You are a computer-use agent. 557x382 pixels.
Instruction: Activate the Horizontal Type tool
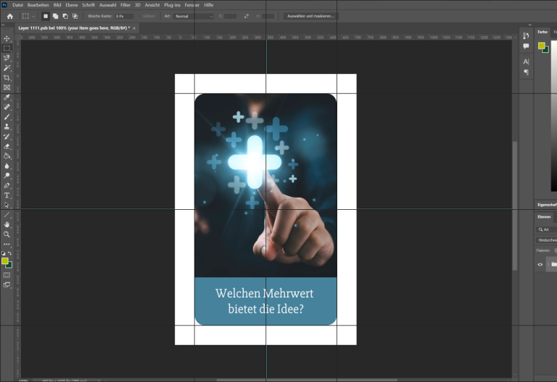click(x=7, y=195)
